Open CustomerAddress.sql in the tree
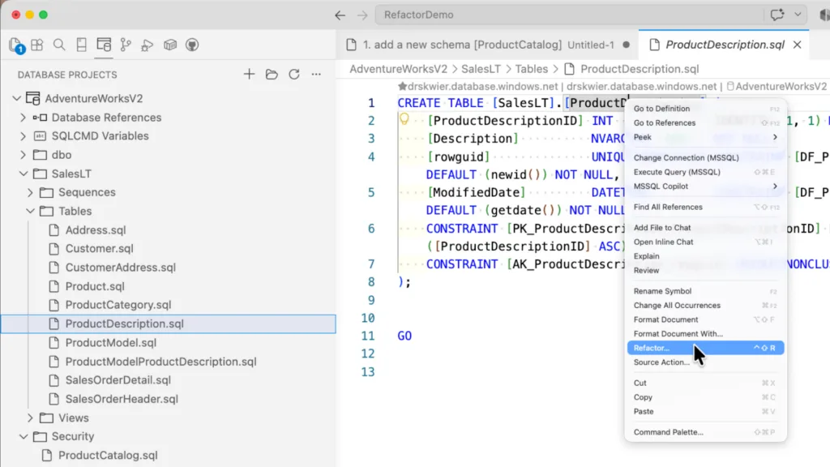The width and height of the screenshot is (830, 467). pyautogui.click(x=120, y=268)
